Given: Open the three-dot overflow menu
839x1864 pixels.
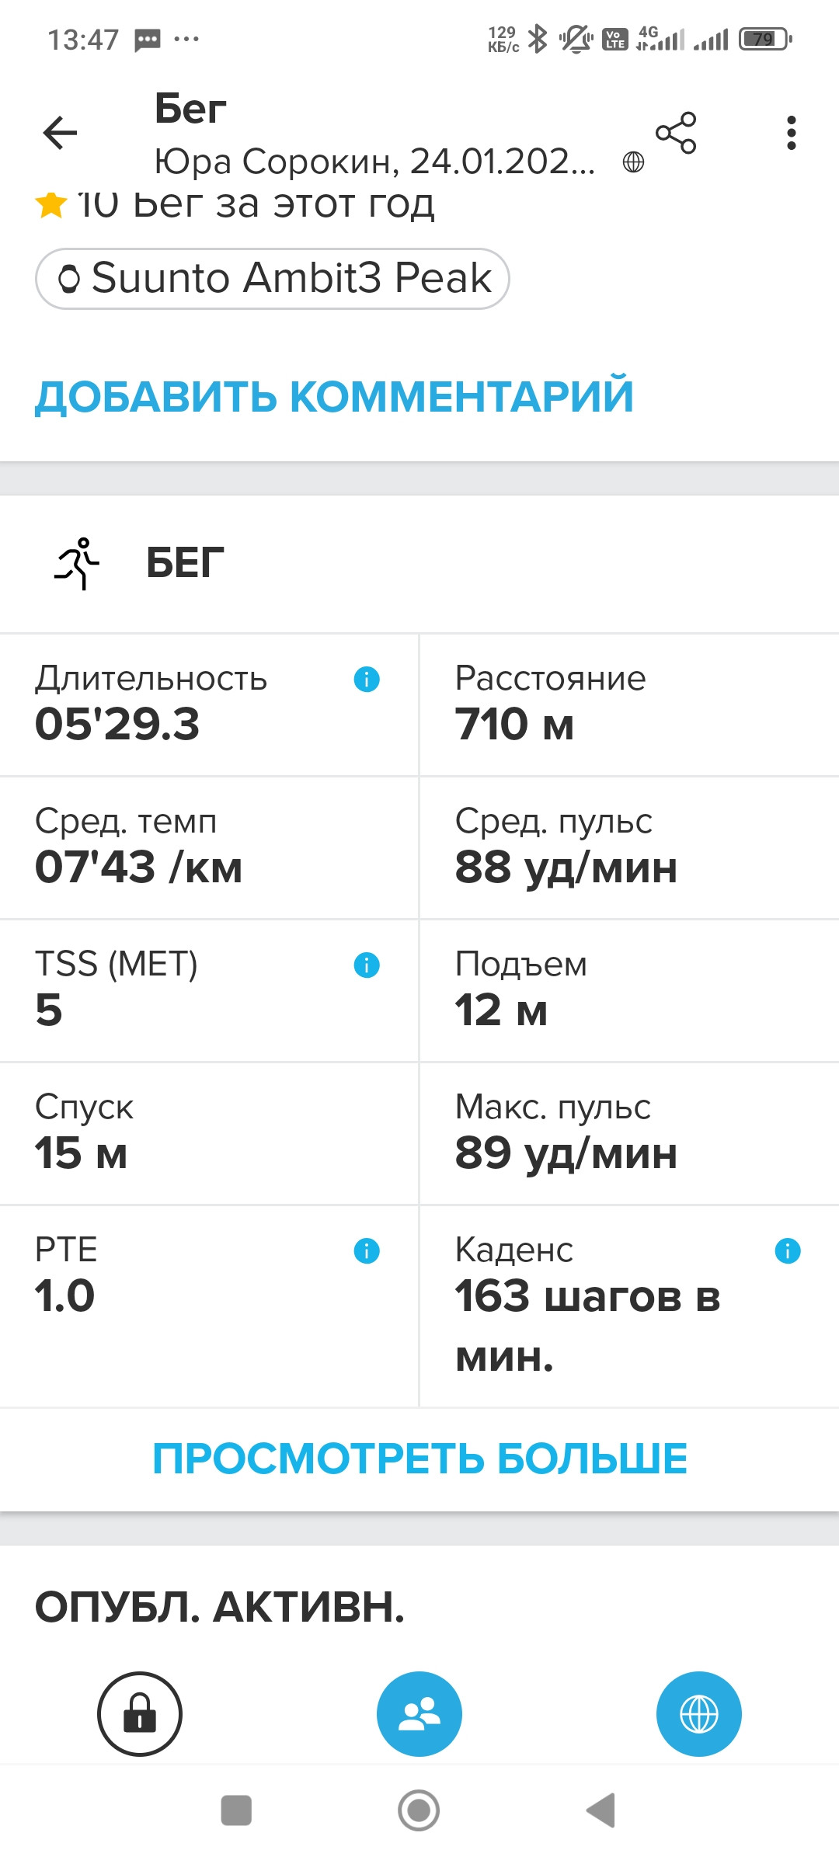Looking at the screenshot, I should click(x=791, y=133).
